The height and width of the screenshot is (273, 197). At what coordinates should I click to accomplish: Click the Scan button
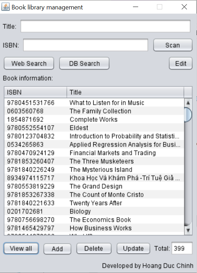[x=173, y=45]
